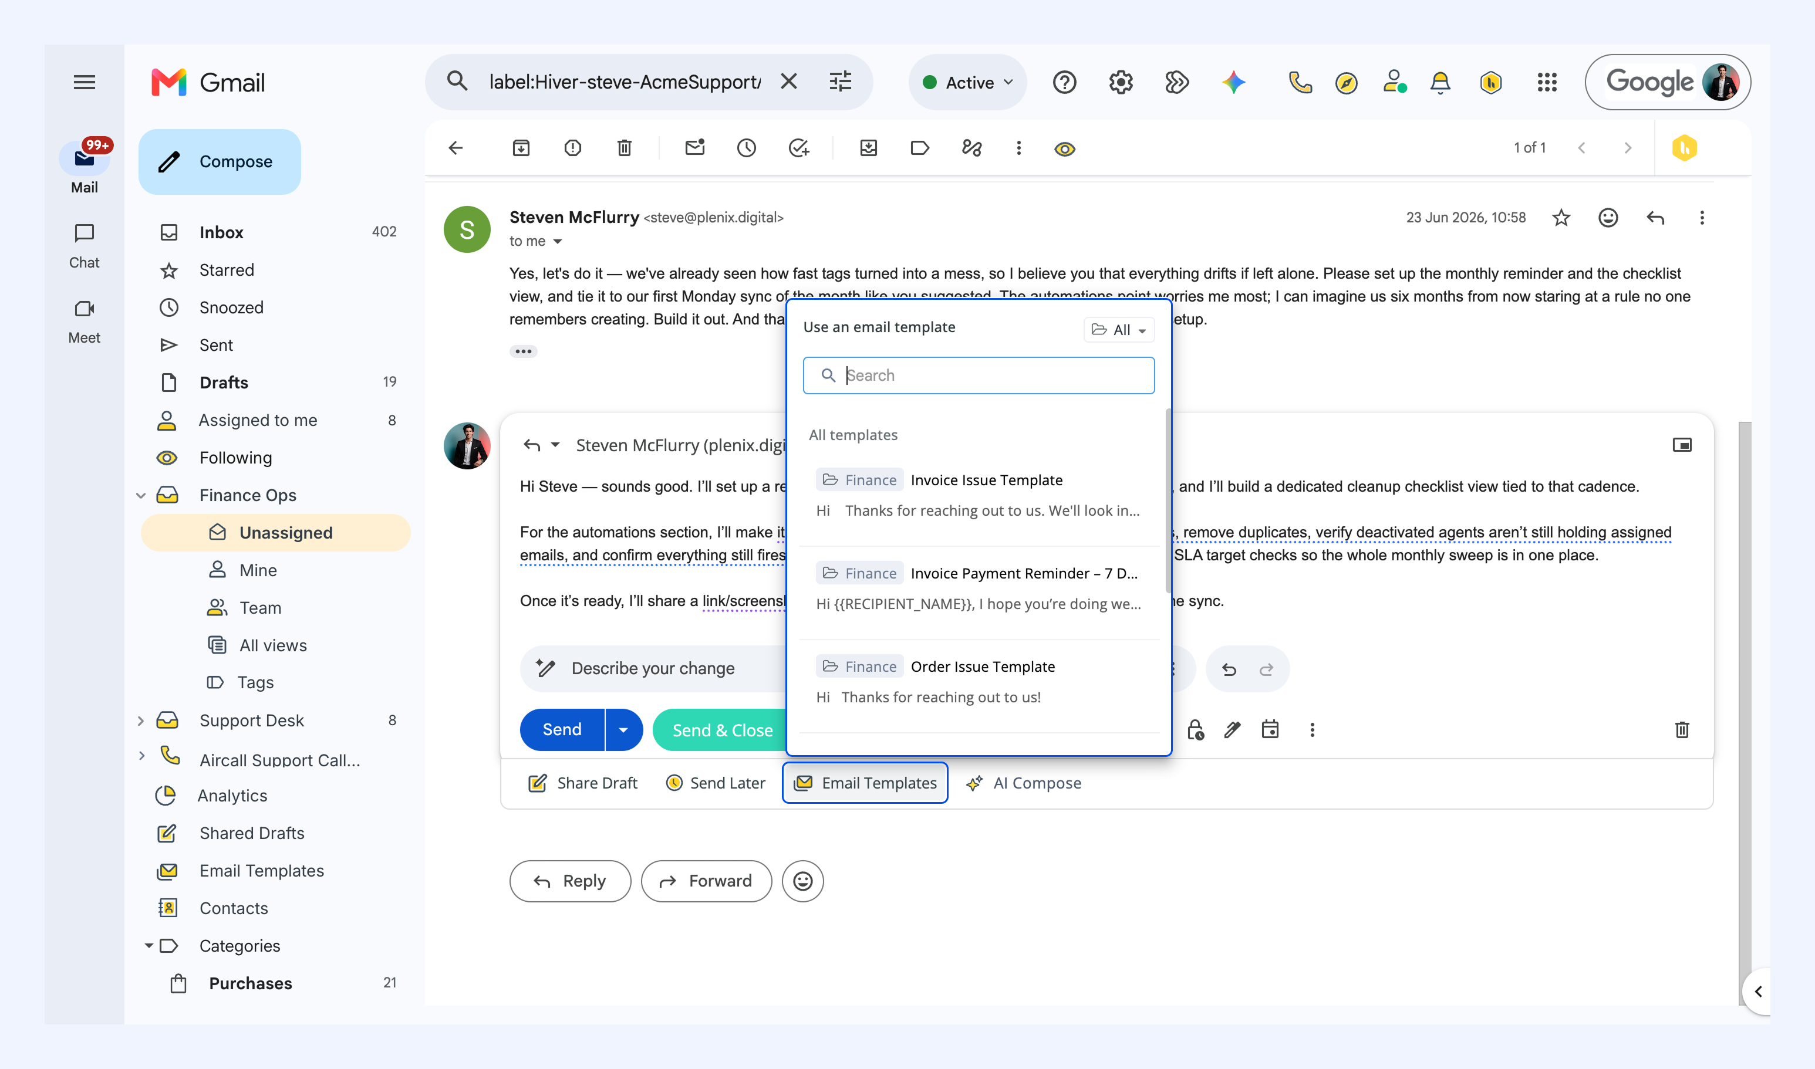Select the Order Issue Template

tap(979, 681)
